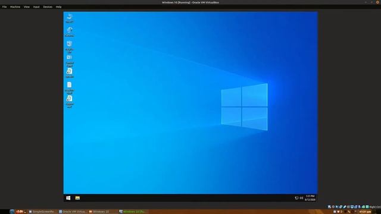Screen dimensions: 381x214
Task: Click the VirtualBox mouse integration status icon
Action: tap(364, 207)
